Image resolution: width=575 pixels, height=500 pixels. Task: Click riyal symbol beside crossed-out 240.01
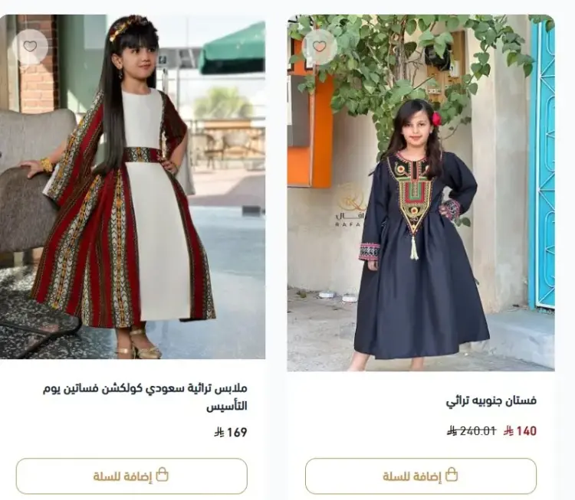click(451, 431)
